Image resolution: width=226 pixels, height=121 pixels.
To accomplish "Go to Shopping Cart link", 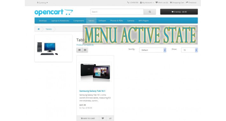I will tap(177, 3).
